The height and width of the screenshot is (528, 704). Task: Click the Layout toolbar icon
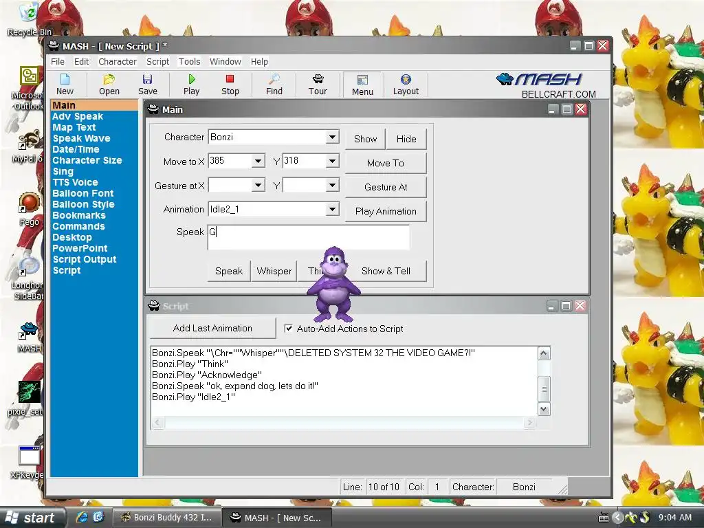click(406, 85)
